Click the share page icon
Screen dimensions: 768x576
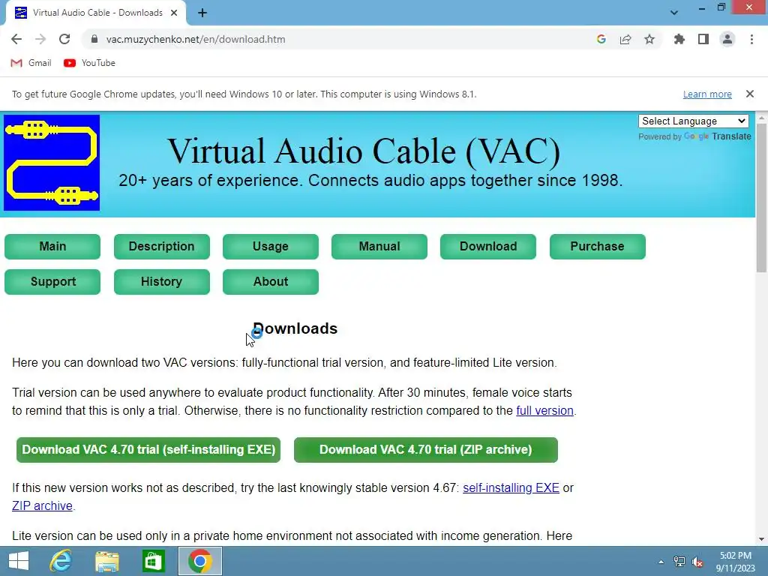click(x=625, y=39)
